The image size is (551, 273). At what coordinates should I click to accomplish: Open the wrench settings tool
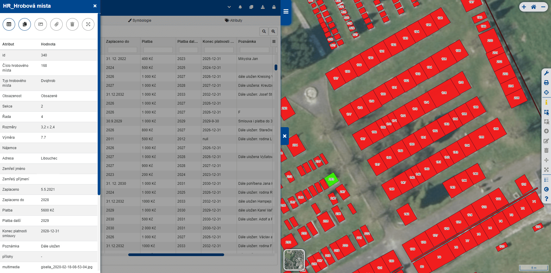(546, 73)
